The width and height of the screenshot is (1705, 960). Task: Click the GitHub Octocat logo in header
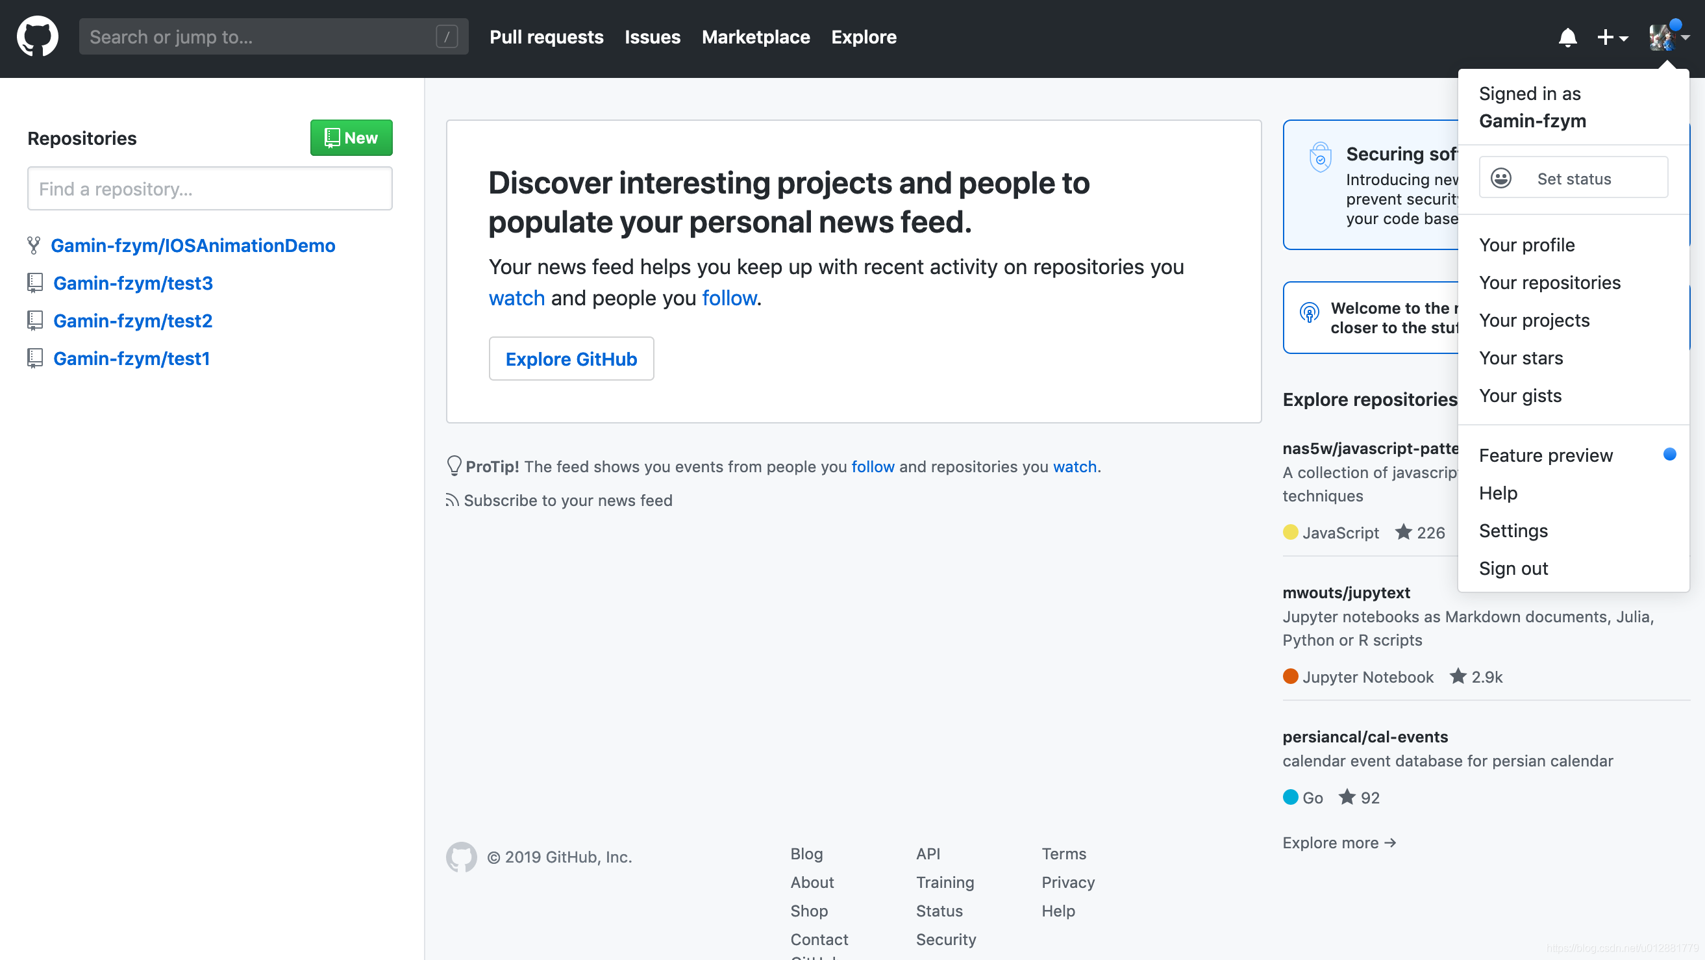[x=38, y=36]
